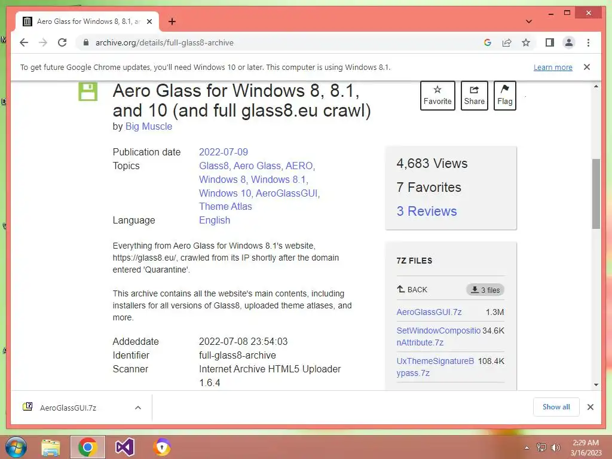Expand options chevron for AeroGlassGUI.7z download
The height and width of the screenshot is (459, 612).
tap(138, 408)
